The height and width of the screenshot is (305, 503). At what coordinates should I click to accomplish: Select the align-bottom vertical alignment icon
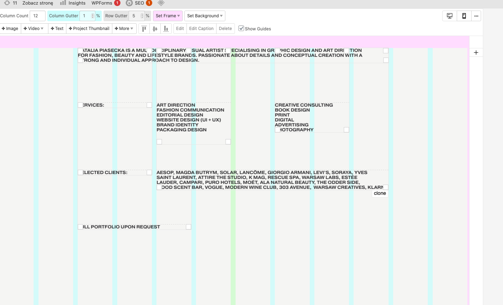[x=166, y=29]
